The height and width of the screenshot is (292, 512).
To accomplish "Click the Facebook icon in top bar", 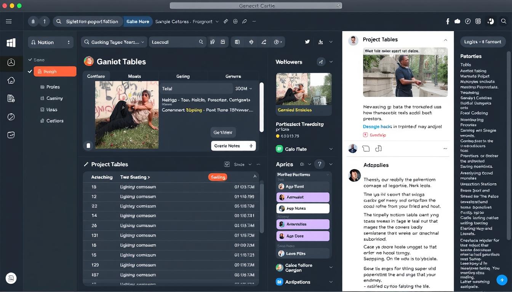I will (448, 22).
